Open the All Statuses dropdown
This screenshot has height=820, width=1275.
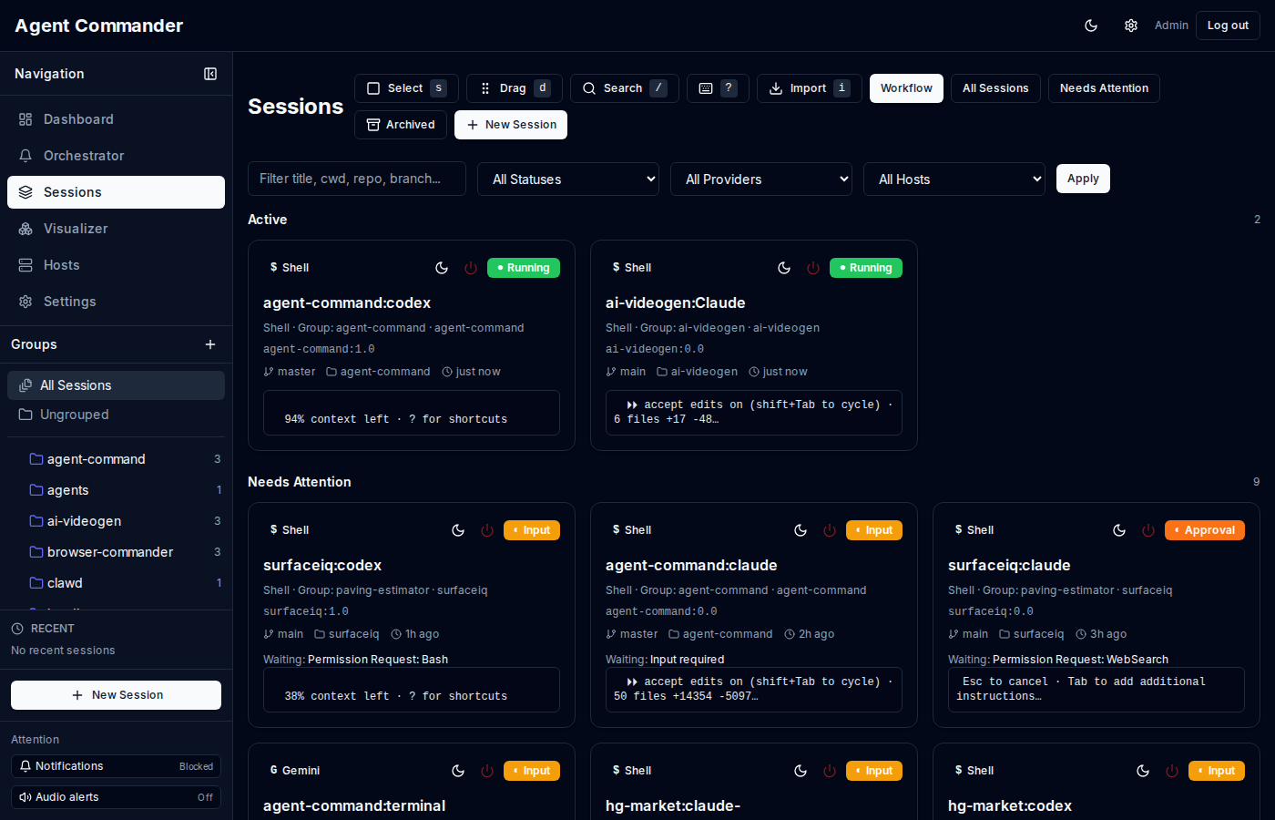click(568, 179)
